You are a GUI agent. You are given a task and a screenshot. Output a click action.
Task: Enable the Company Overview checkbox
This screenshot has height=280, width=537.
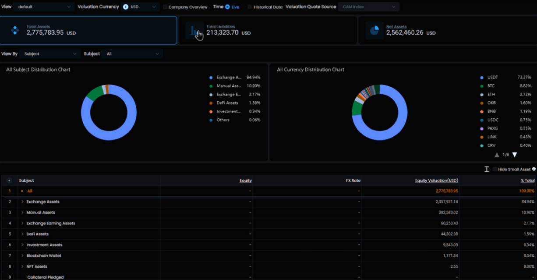tap(165, 7)
